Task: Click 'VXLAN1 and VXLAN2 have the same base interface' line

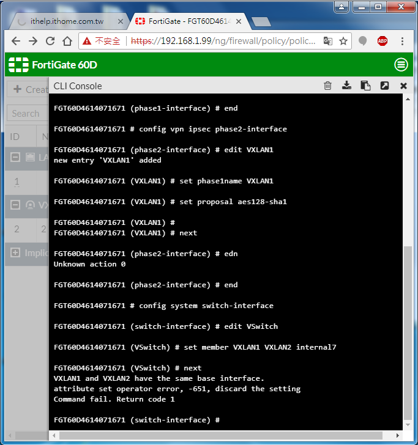Action: coord(159,378)
